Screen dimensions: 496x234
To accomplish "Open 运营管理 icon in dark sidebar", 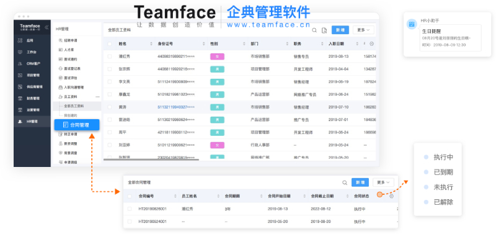I will point(20,110).
